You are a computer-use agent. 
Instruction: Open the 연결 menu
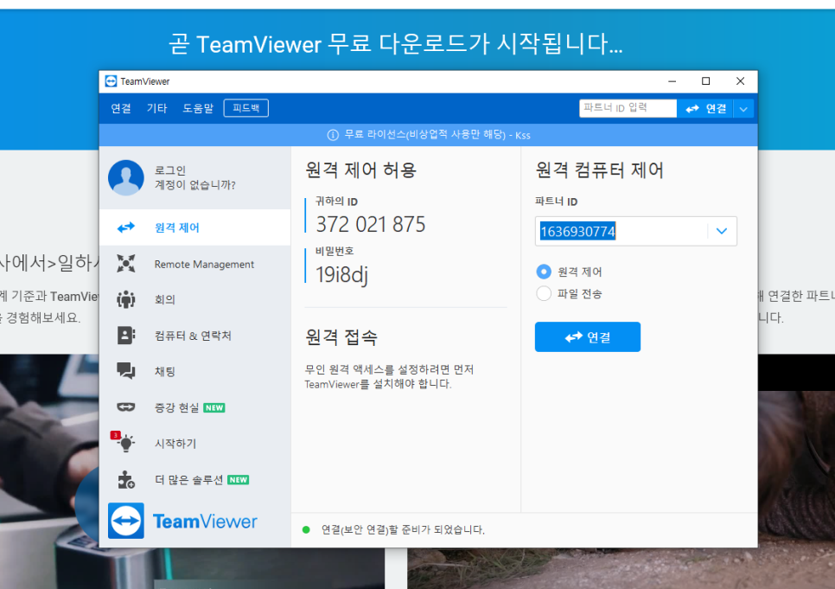coord(121,108)
